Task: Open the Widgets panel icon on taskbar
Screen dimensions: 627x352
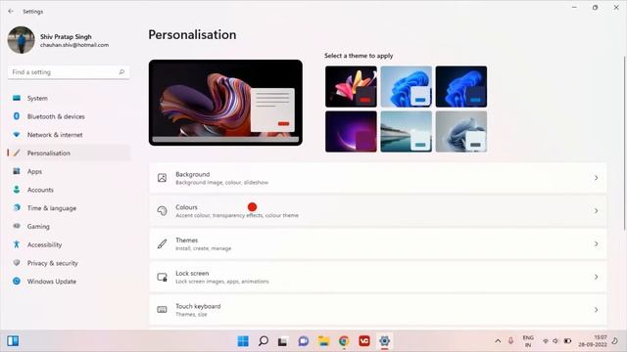Action: pos(13,341)
